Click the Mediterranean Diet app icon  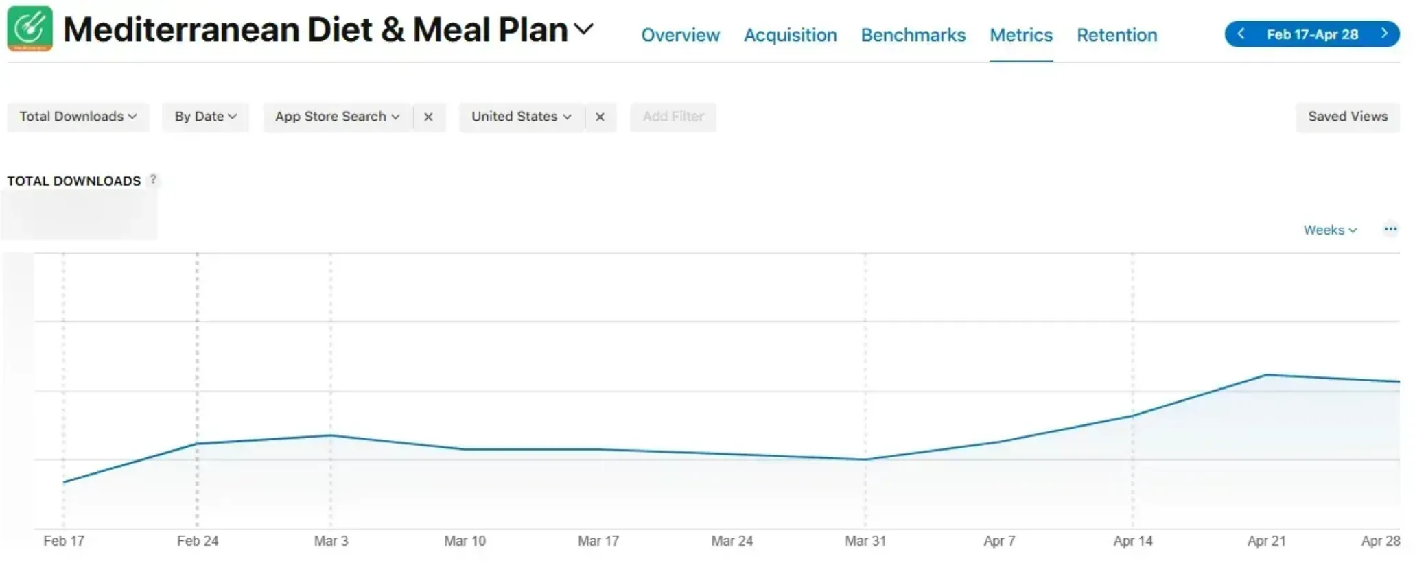click(x=30, y=29)
